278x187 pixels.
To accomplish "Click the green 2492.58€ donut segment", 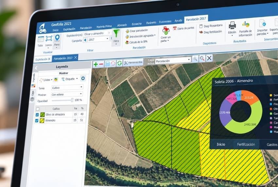I will 248,123.
